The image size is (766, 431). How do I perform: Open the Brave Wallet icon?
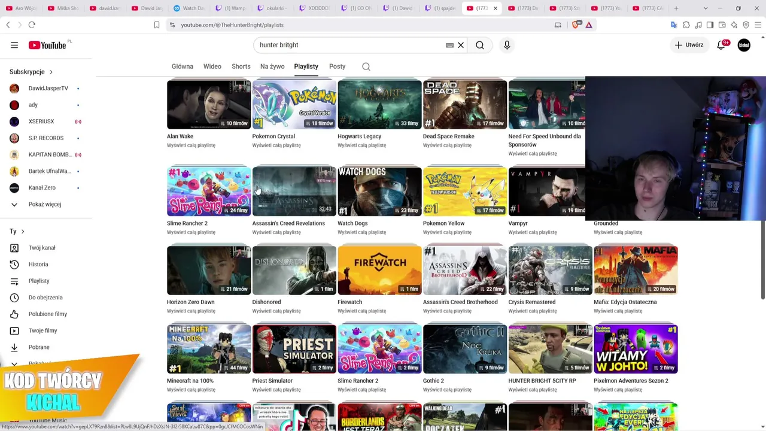722,25
